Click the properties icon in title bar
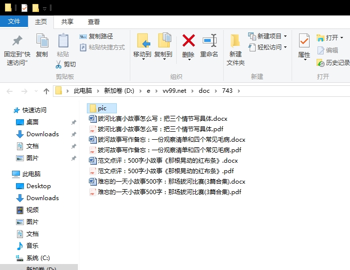350x270 pixels. coord(24,8)
